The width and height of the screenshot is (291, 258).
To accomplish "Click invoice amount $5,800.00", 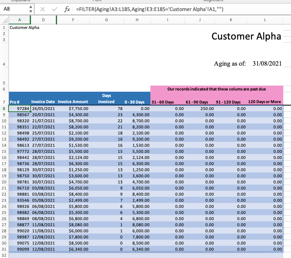I will click(x=79, y=206).
